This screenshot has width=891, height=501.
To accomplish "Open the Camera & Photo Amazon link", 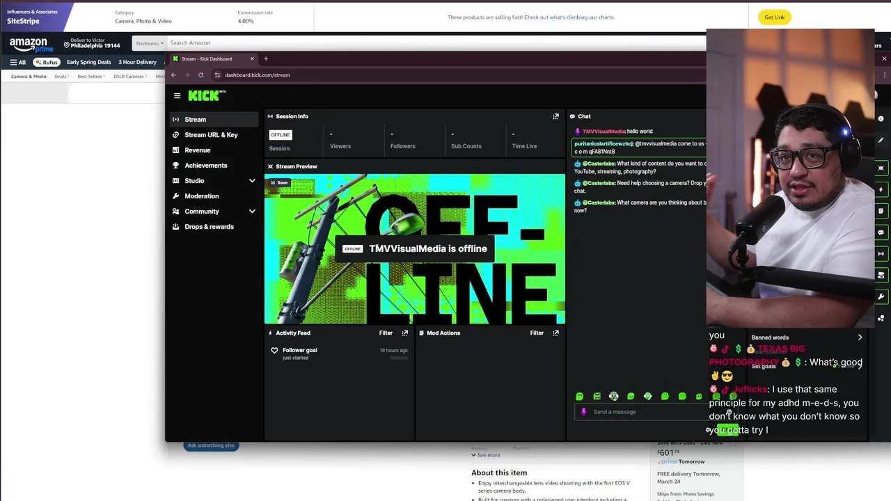I will pos(29,77).
